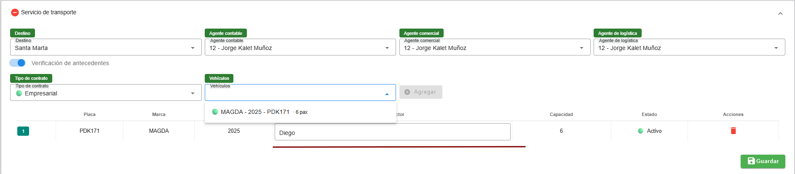
Task: Click the save disk icon on Guardar
Action: (751, 161)
